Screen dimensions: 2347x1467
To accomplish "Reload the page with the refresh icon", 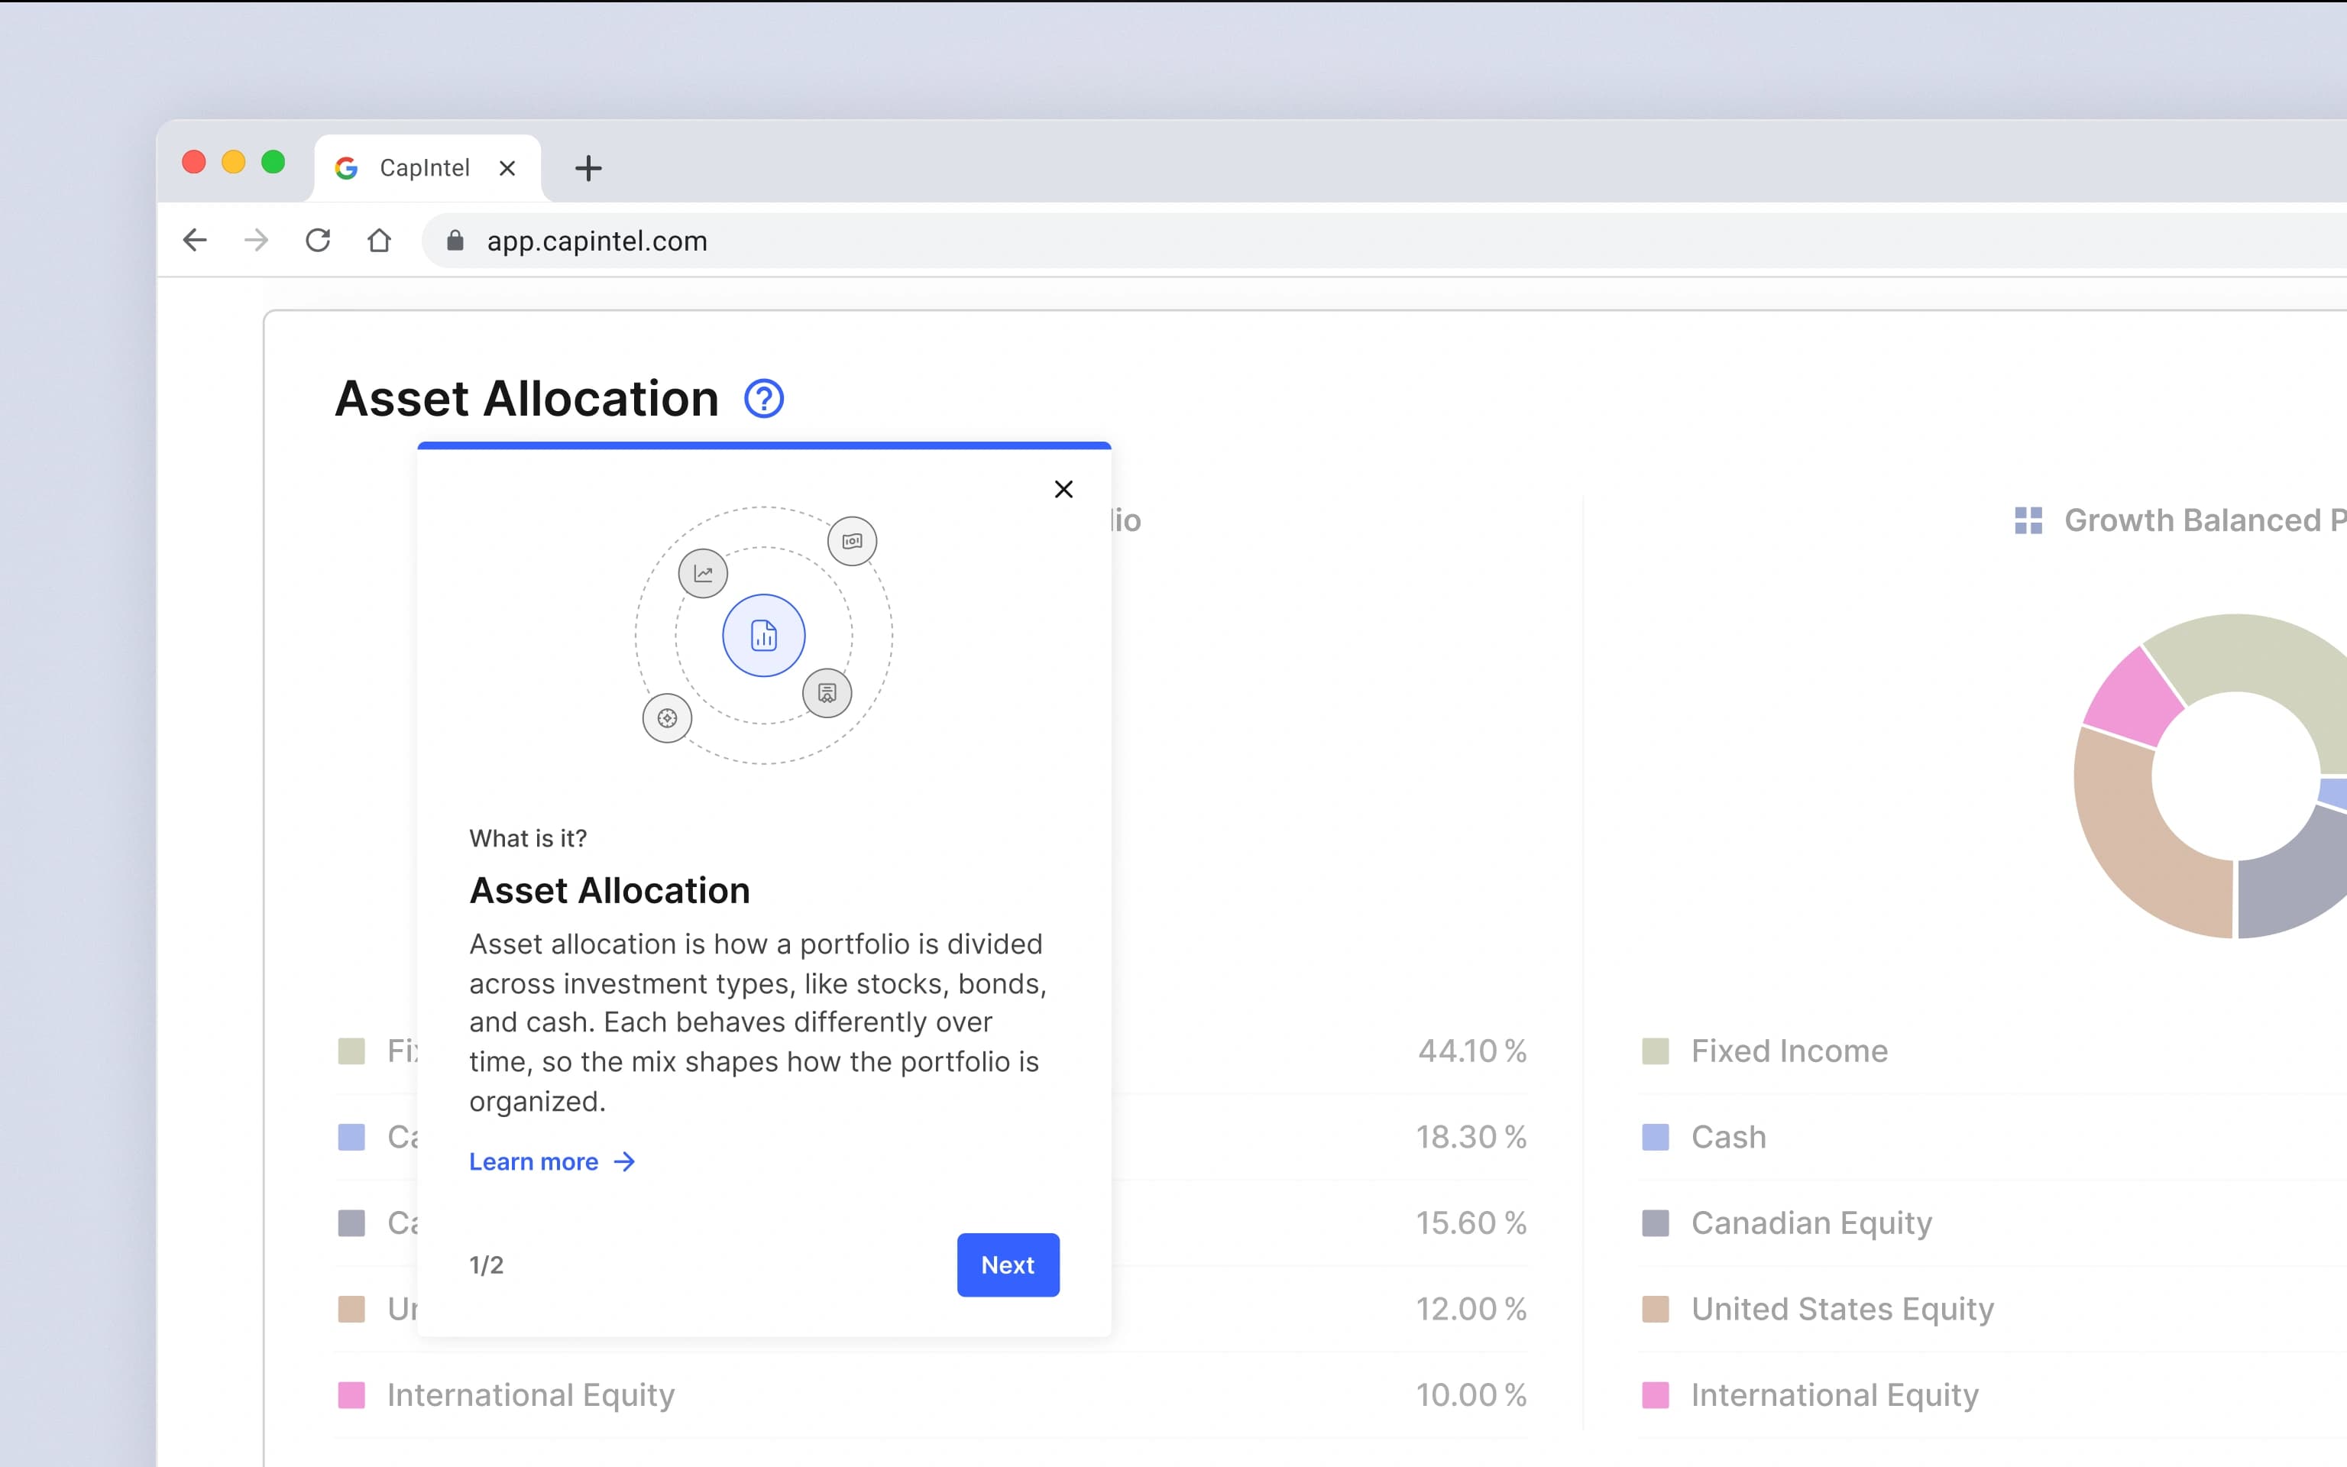I will point(318,240).
